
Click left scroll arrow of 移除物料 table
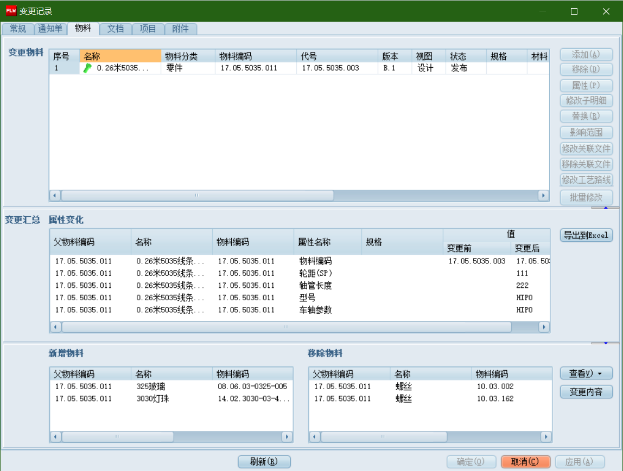[315, 436]
